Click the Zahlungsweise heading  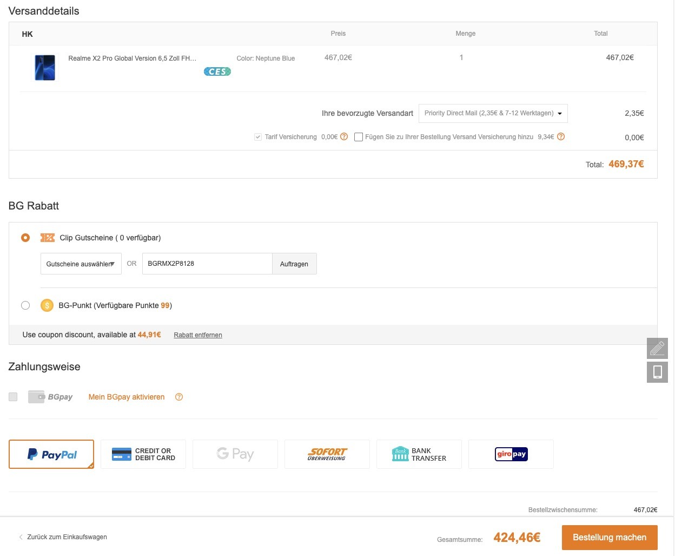pyautogui.click(x=44, y=367)
